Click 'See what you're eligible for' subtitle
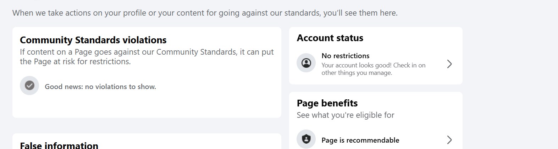The width and height of the screenshot is (558, 149). pos(345,115)
